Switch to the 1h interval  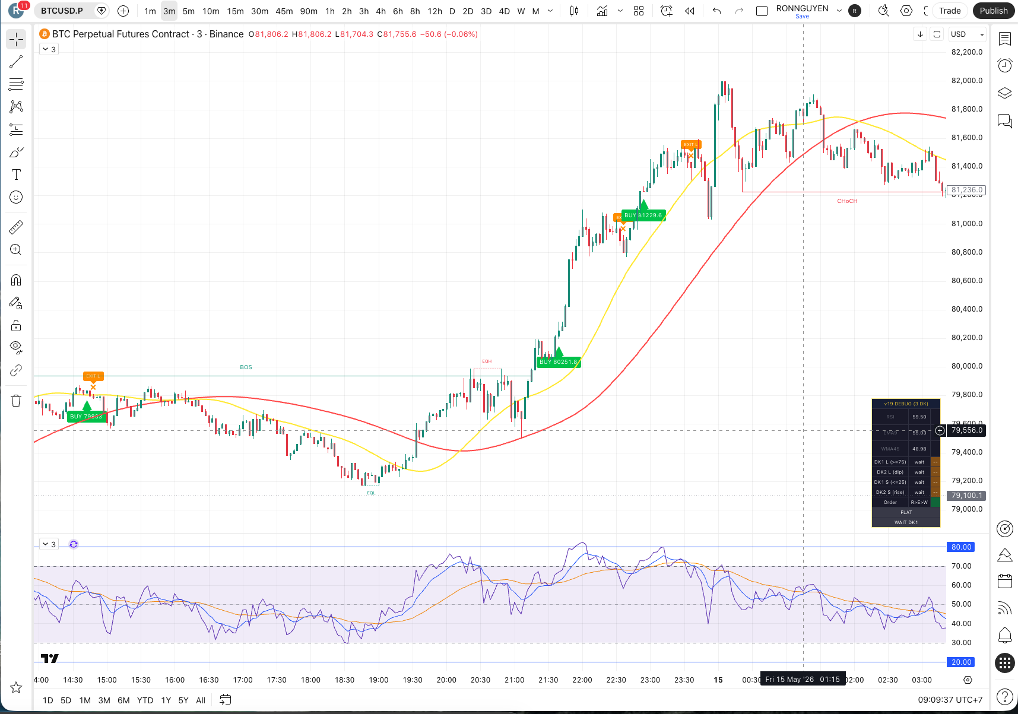[x=330, y=11]
